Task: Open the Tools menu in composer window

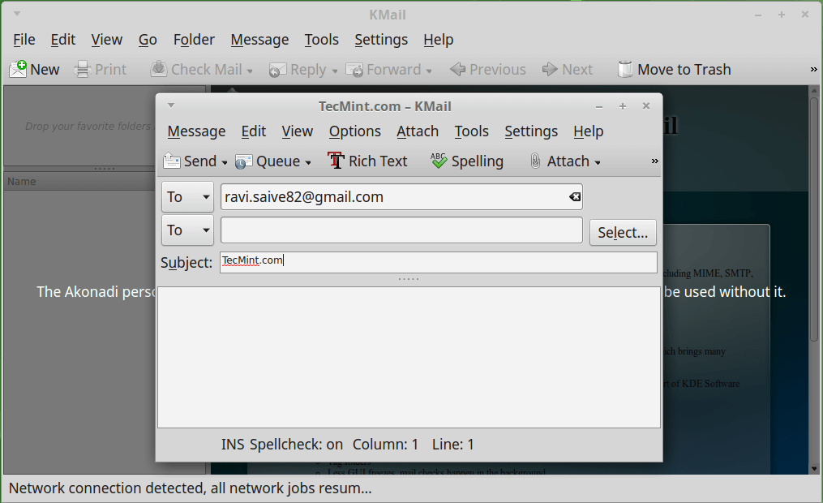Action: click(471, 131)
